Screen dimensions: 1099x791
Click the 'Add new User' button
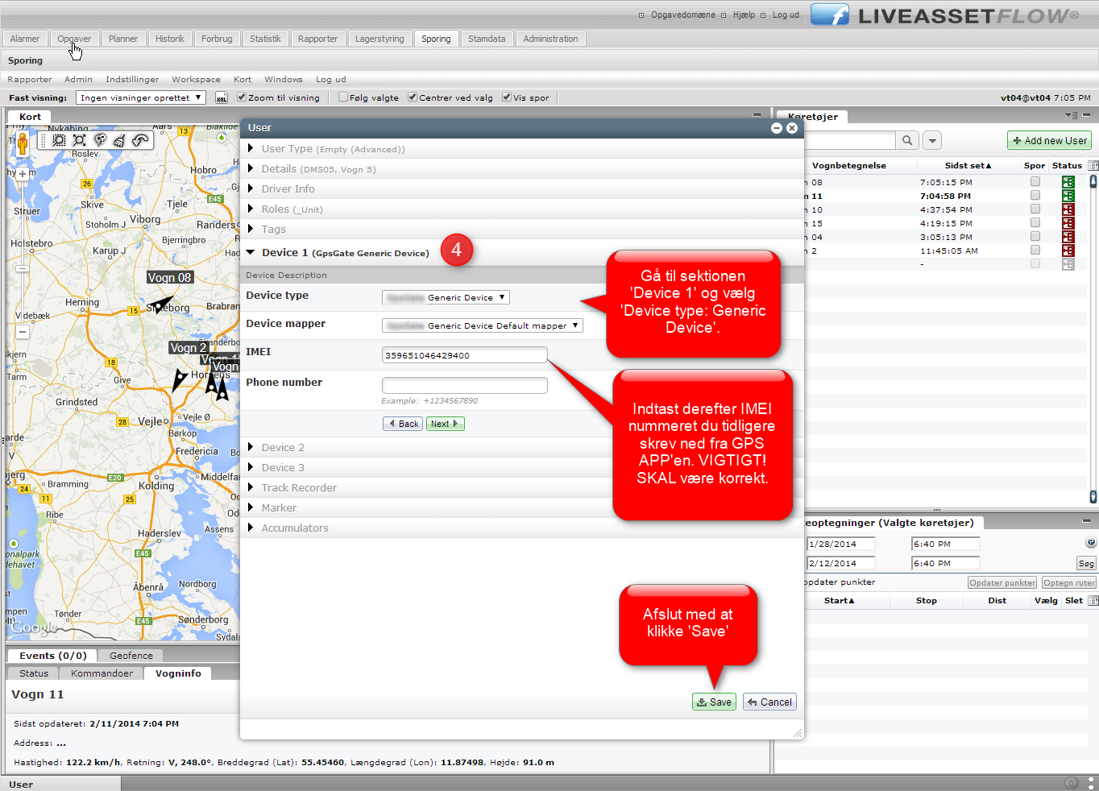[1049, 140]
